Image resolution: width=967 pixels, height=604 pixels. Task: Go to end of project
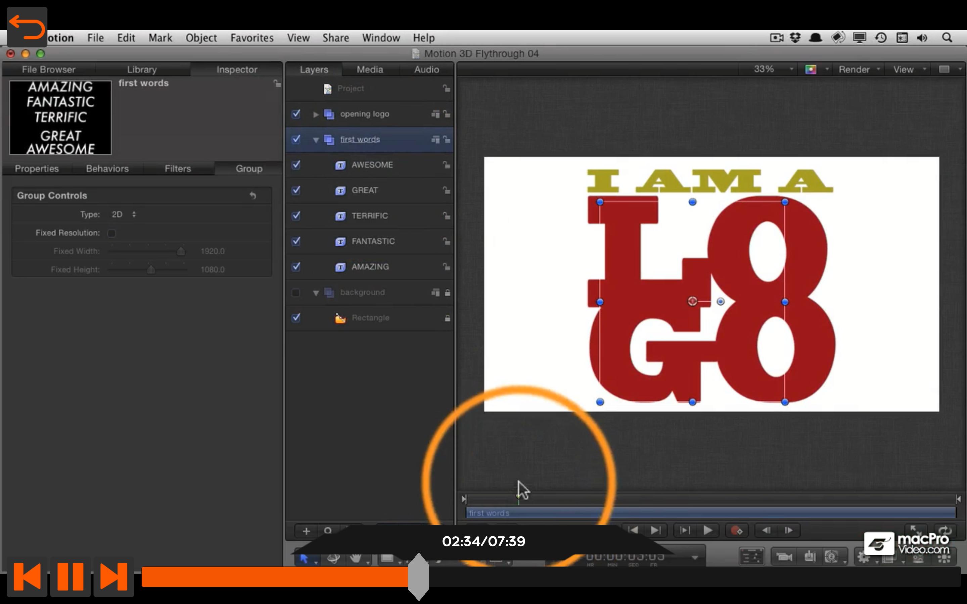tap(656, 530)
